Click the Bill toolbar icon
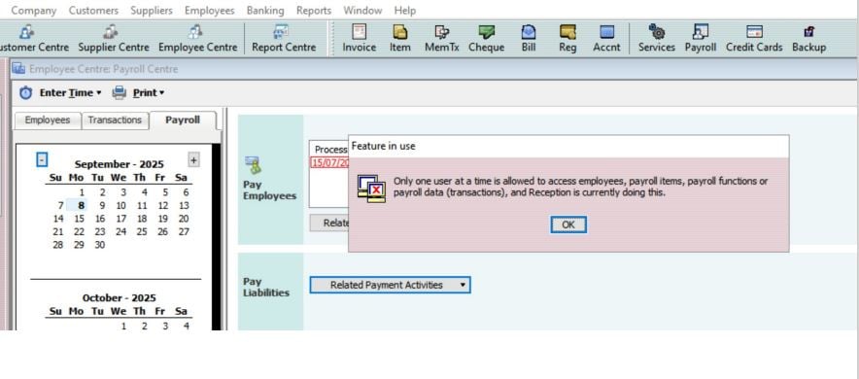 pos(528,32)
